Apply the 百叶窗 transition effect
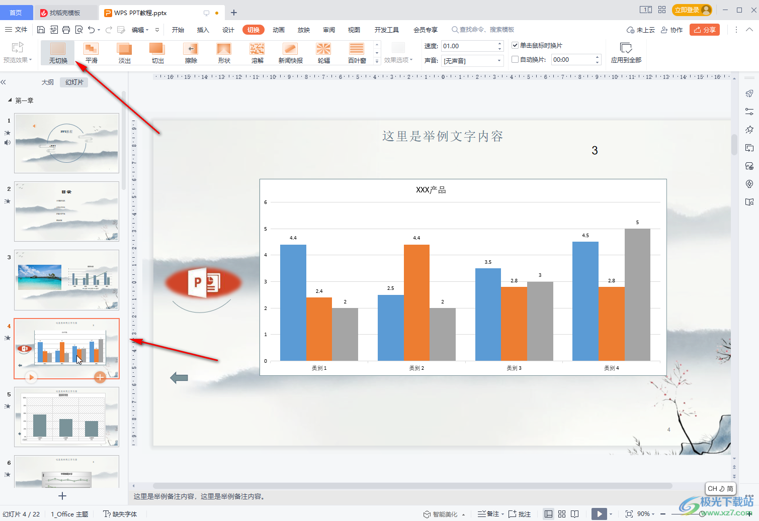Viewport: 759px width, 521px height. pyautogui.click(x=357, y=53)
